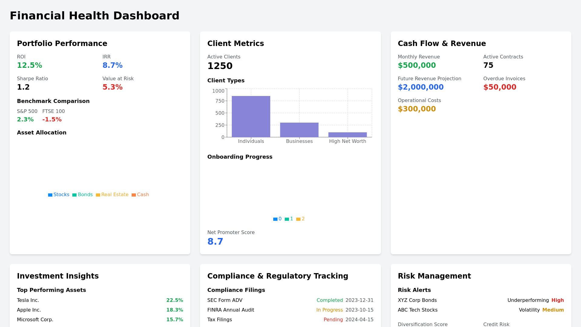Click the Tax Filings Pending status
This screenshot has height=327, width=581.
tap(333, 320)
